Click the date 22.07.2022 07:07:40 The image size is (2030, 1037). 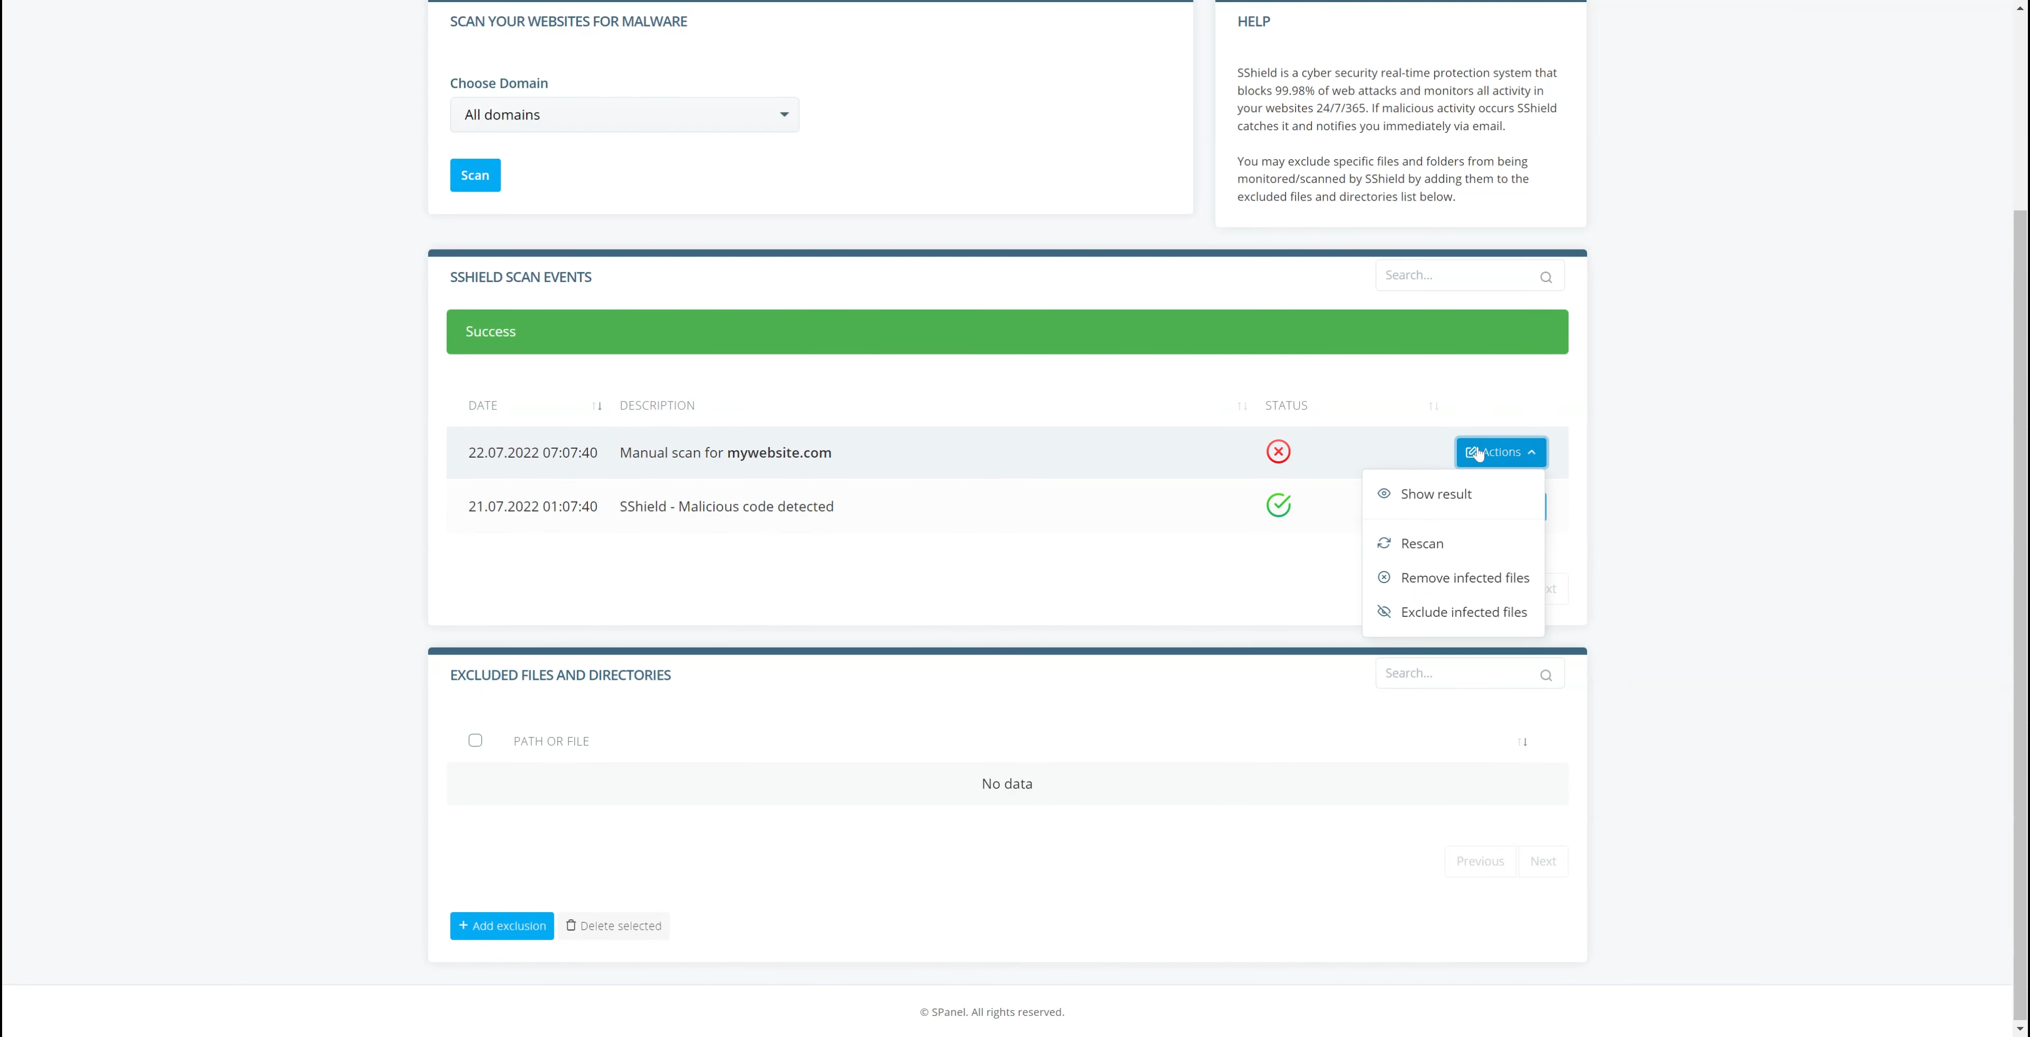coord(533,452)
